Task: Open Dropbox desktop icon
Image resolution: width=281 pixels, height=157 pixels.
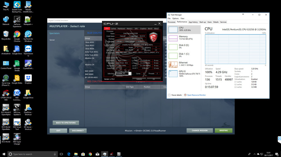Action: coord(28,79)
